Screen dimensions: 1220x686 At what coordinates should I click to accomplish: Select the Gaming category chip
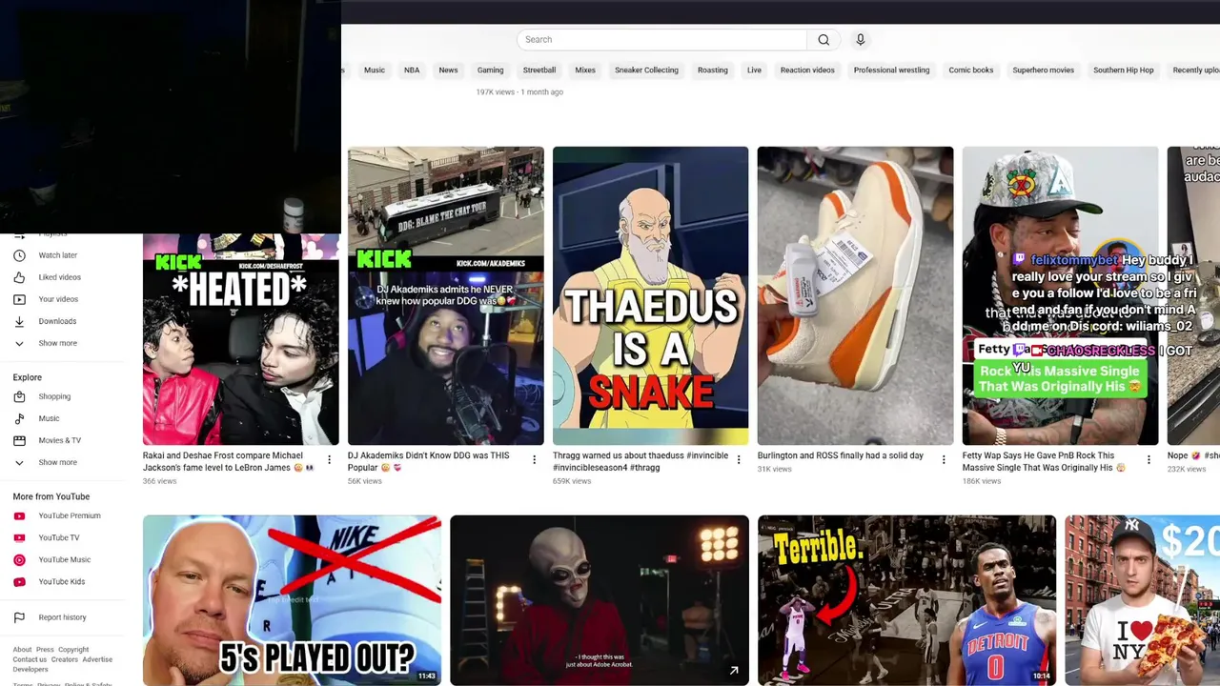coord(490,71)
